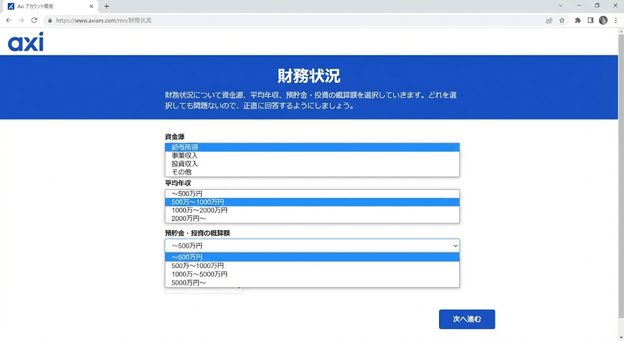Open the extensions puzzle icon
This screenshot has width=624, height=341.
point(578,20)
